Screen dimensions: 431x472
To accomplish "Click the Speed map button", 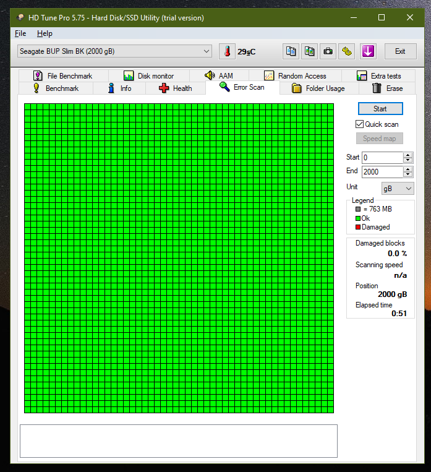I will [x=379, y=139].
